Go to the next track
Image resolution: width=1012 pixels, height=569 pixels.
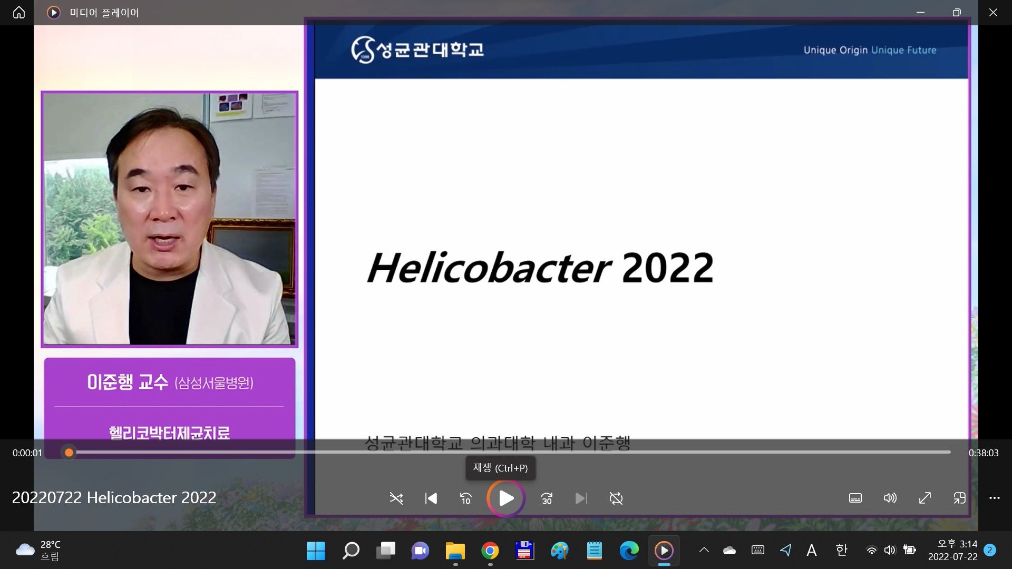pyautogui.click(x=581, y=498)
